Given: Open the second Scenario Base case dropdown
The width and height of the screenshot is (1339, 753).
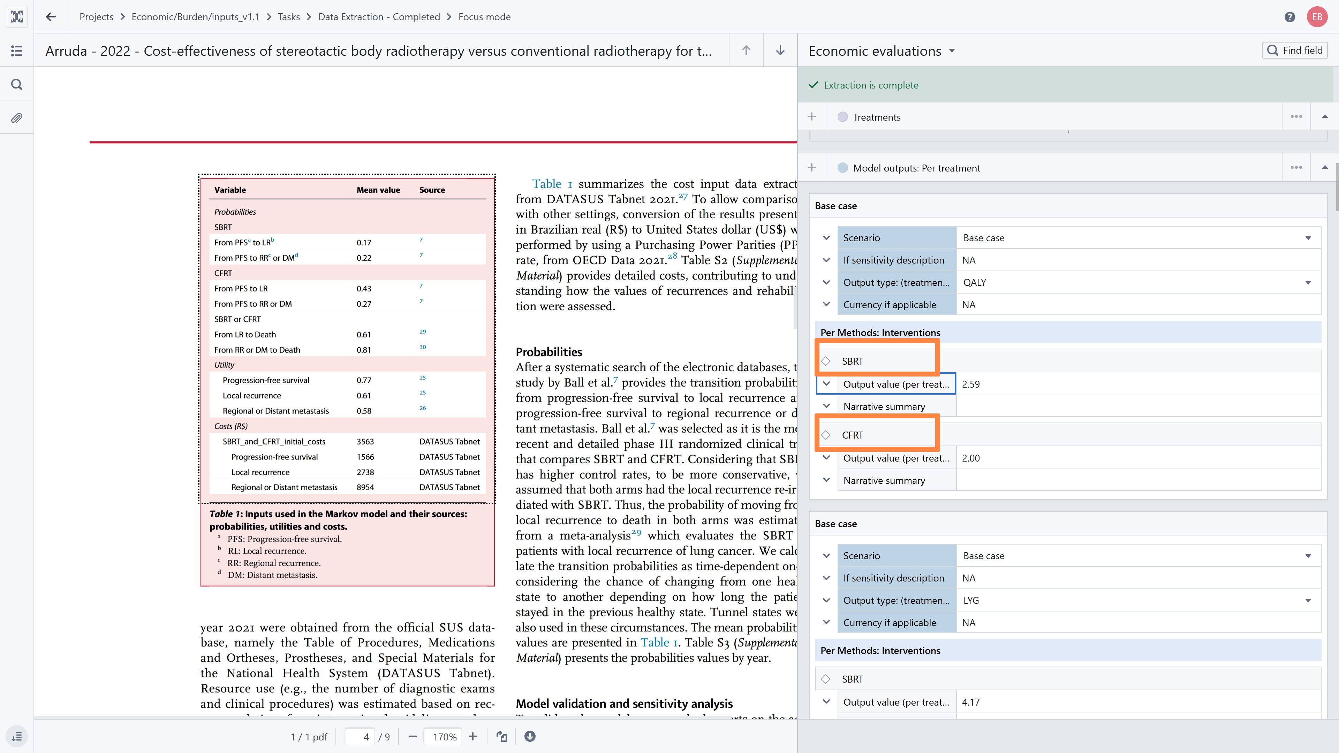Looking at the screenshot, I should tap(1138, 556).
